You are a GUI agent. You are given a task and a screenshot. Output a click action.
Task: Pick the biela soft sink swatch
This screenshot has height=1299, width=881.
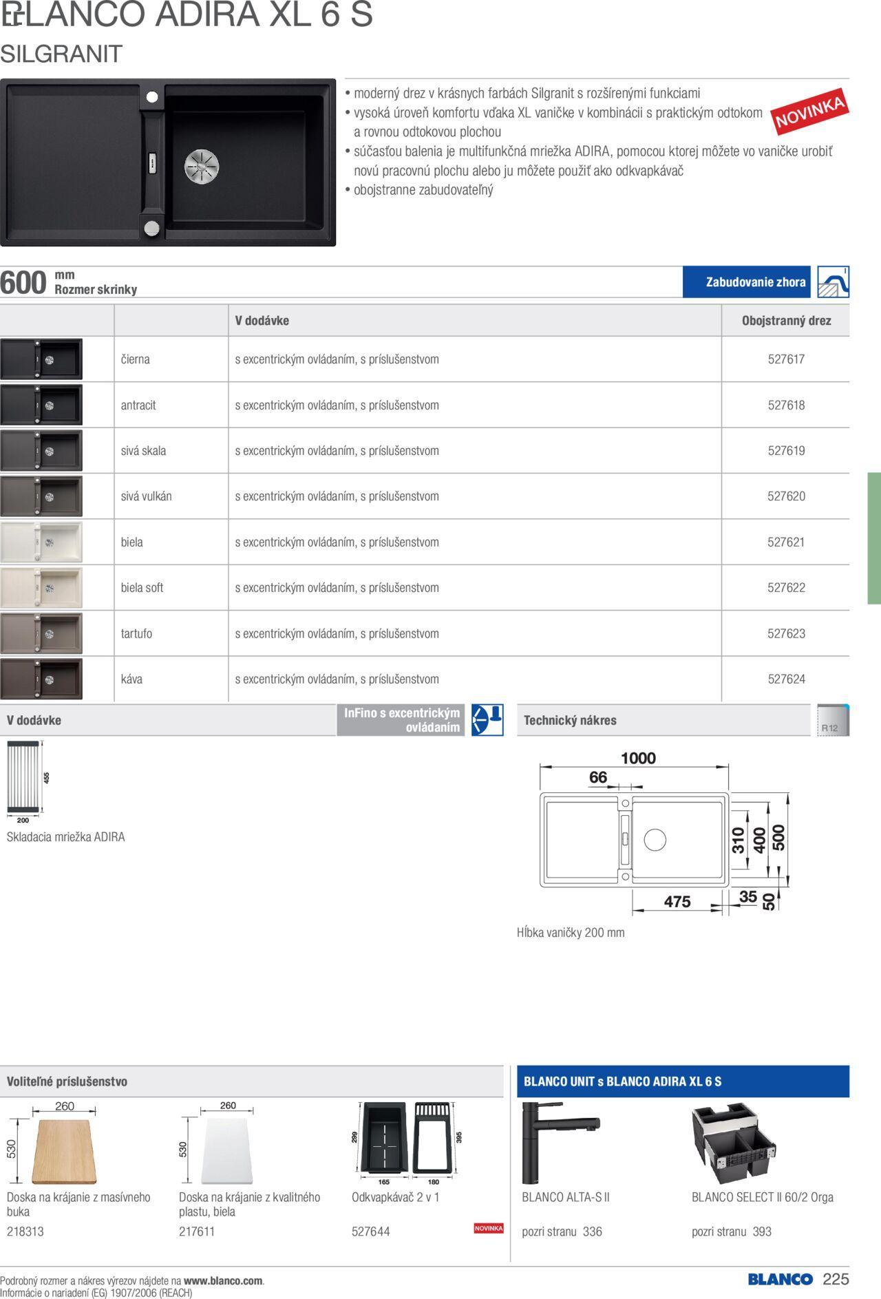[x=41, y=588]
